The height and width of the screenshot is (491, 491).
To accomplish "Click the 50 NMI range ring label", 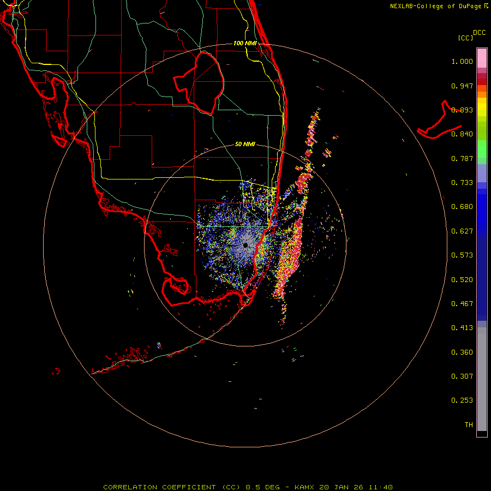I will 245,144.
